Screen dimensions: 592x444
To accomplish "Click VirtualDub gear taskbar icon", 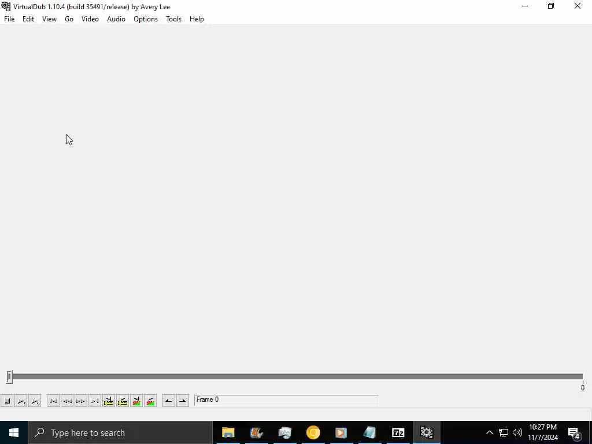I will (x=426, y=432).
